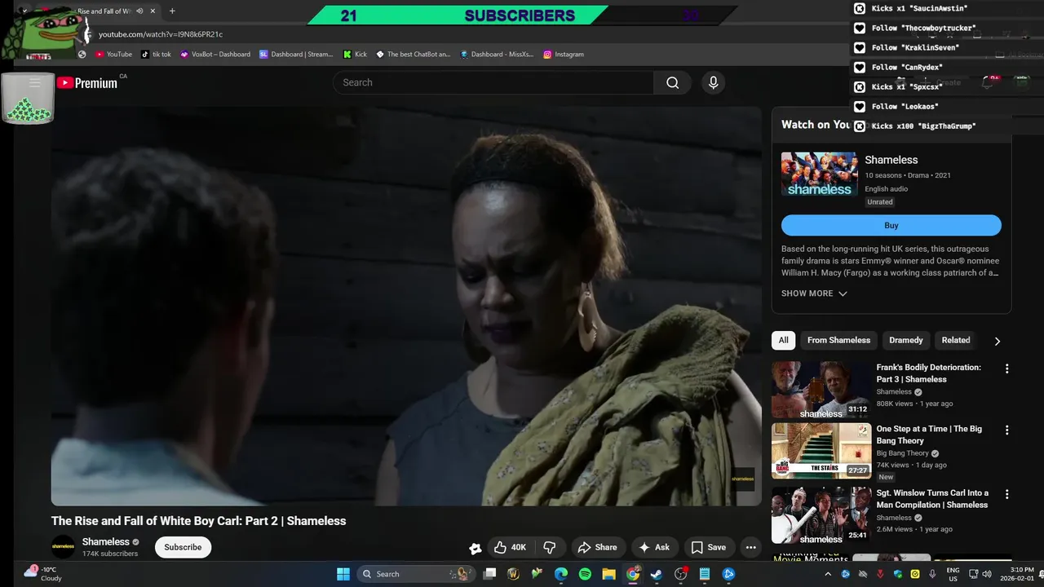Open World of Warcraft taskbar icon
1044x587 pixels.
click(x=513, y=574)
